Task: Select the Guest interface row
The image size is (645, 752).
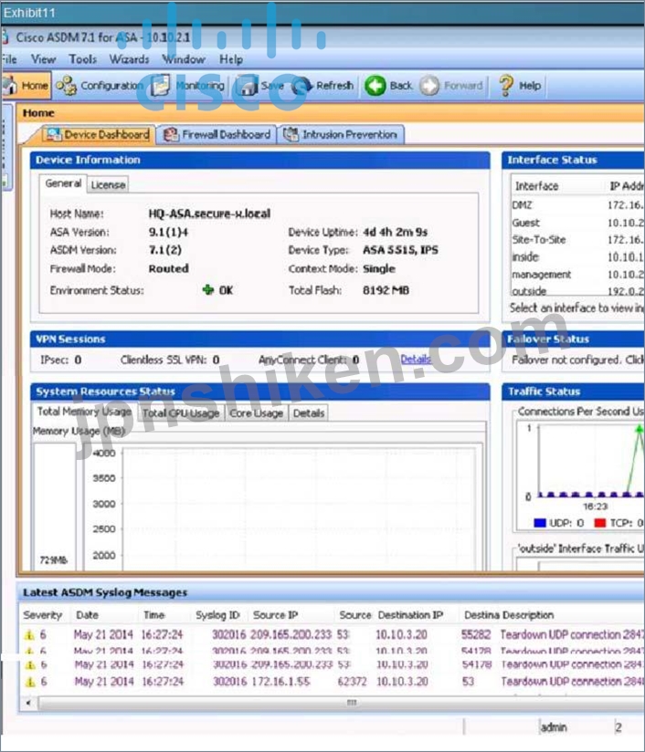Action: click(577, 223)
